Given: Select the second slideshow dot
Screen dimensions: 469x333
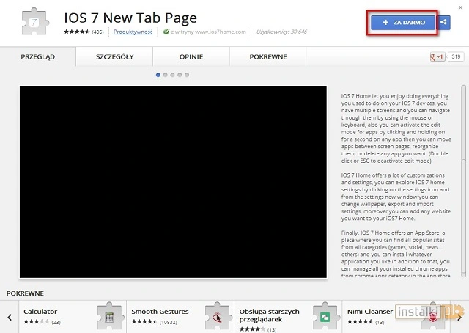Looking at the screenshot, I should tap(166, 75).
